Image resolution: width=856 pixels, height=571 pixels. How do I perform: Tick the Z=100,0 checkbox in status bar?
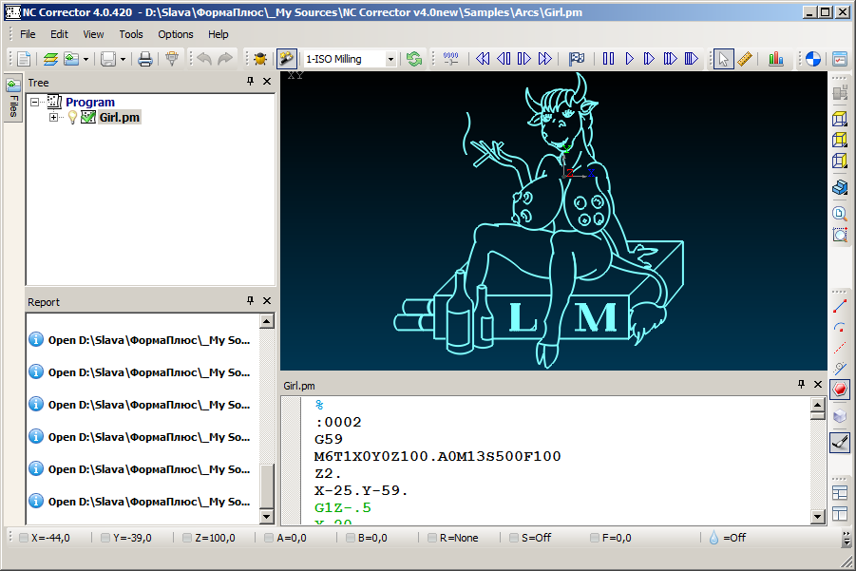187,538
